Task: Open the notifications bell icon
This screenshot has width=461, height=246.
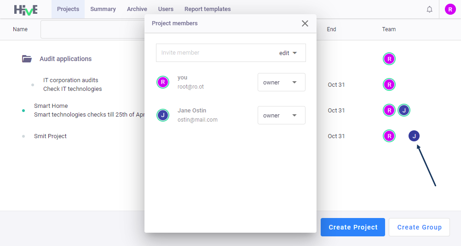Action: 430,9
